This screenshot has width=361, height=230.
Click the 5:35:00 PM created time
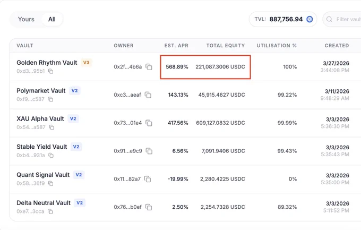click(x=335, y=183)
